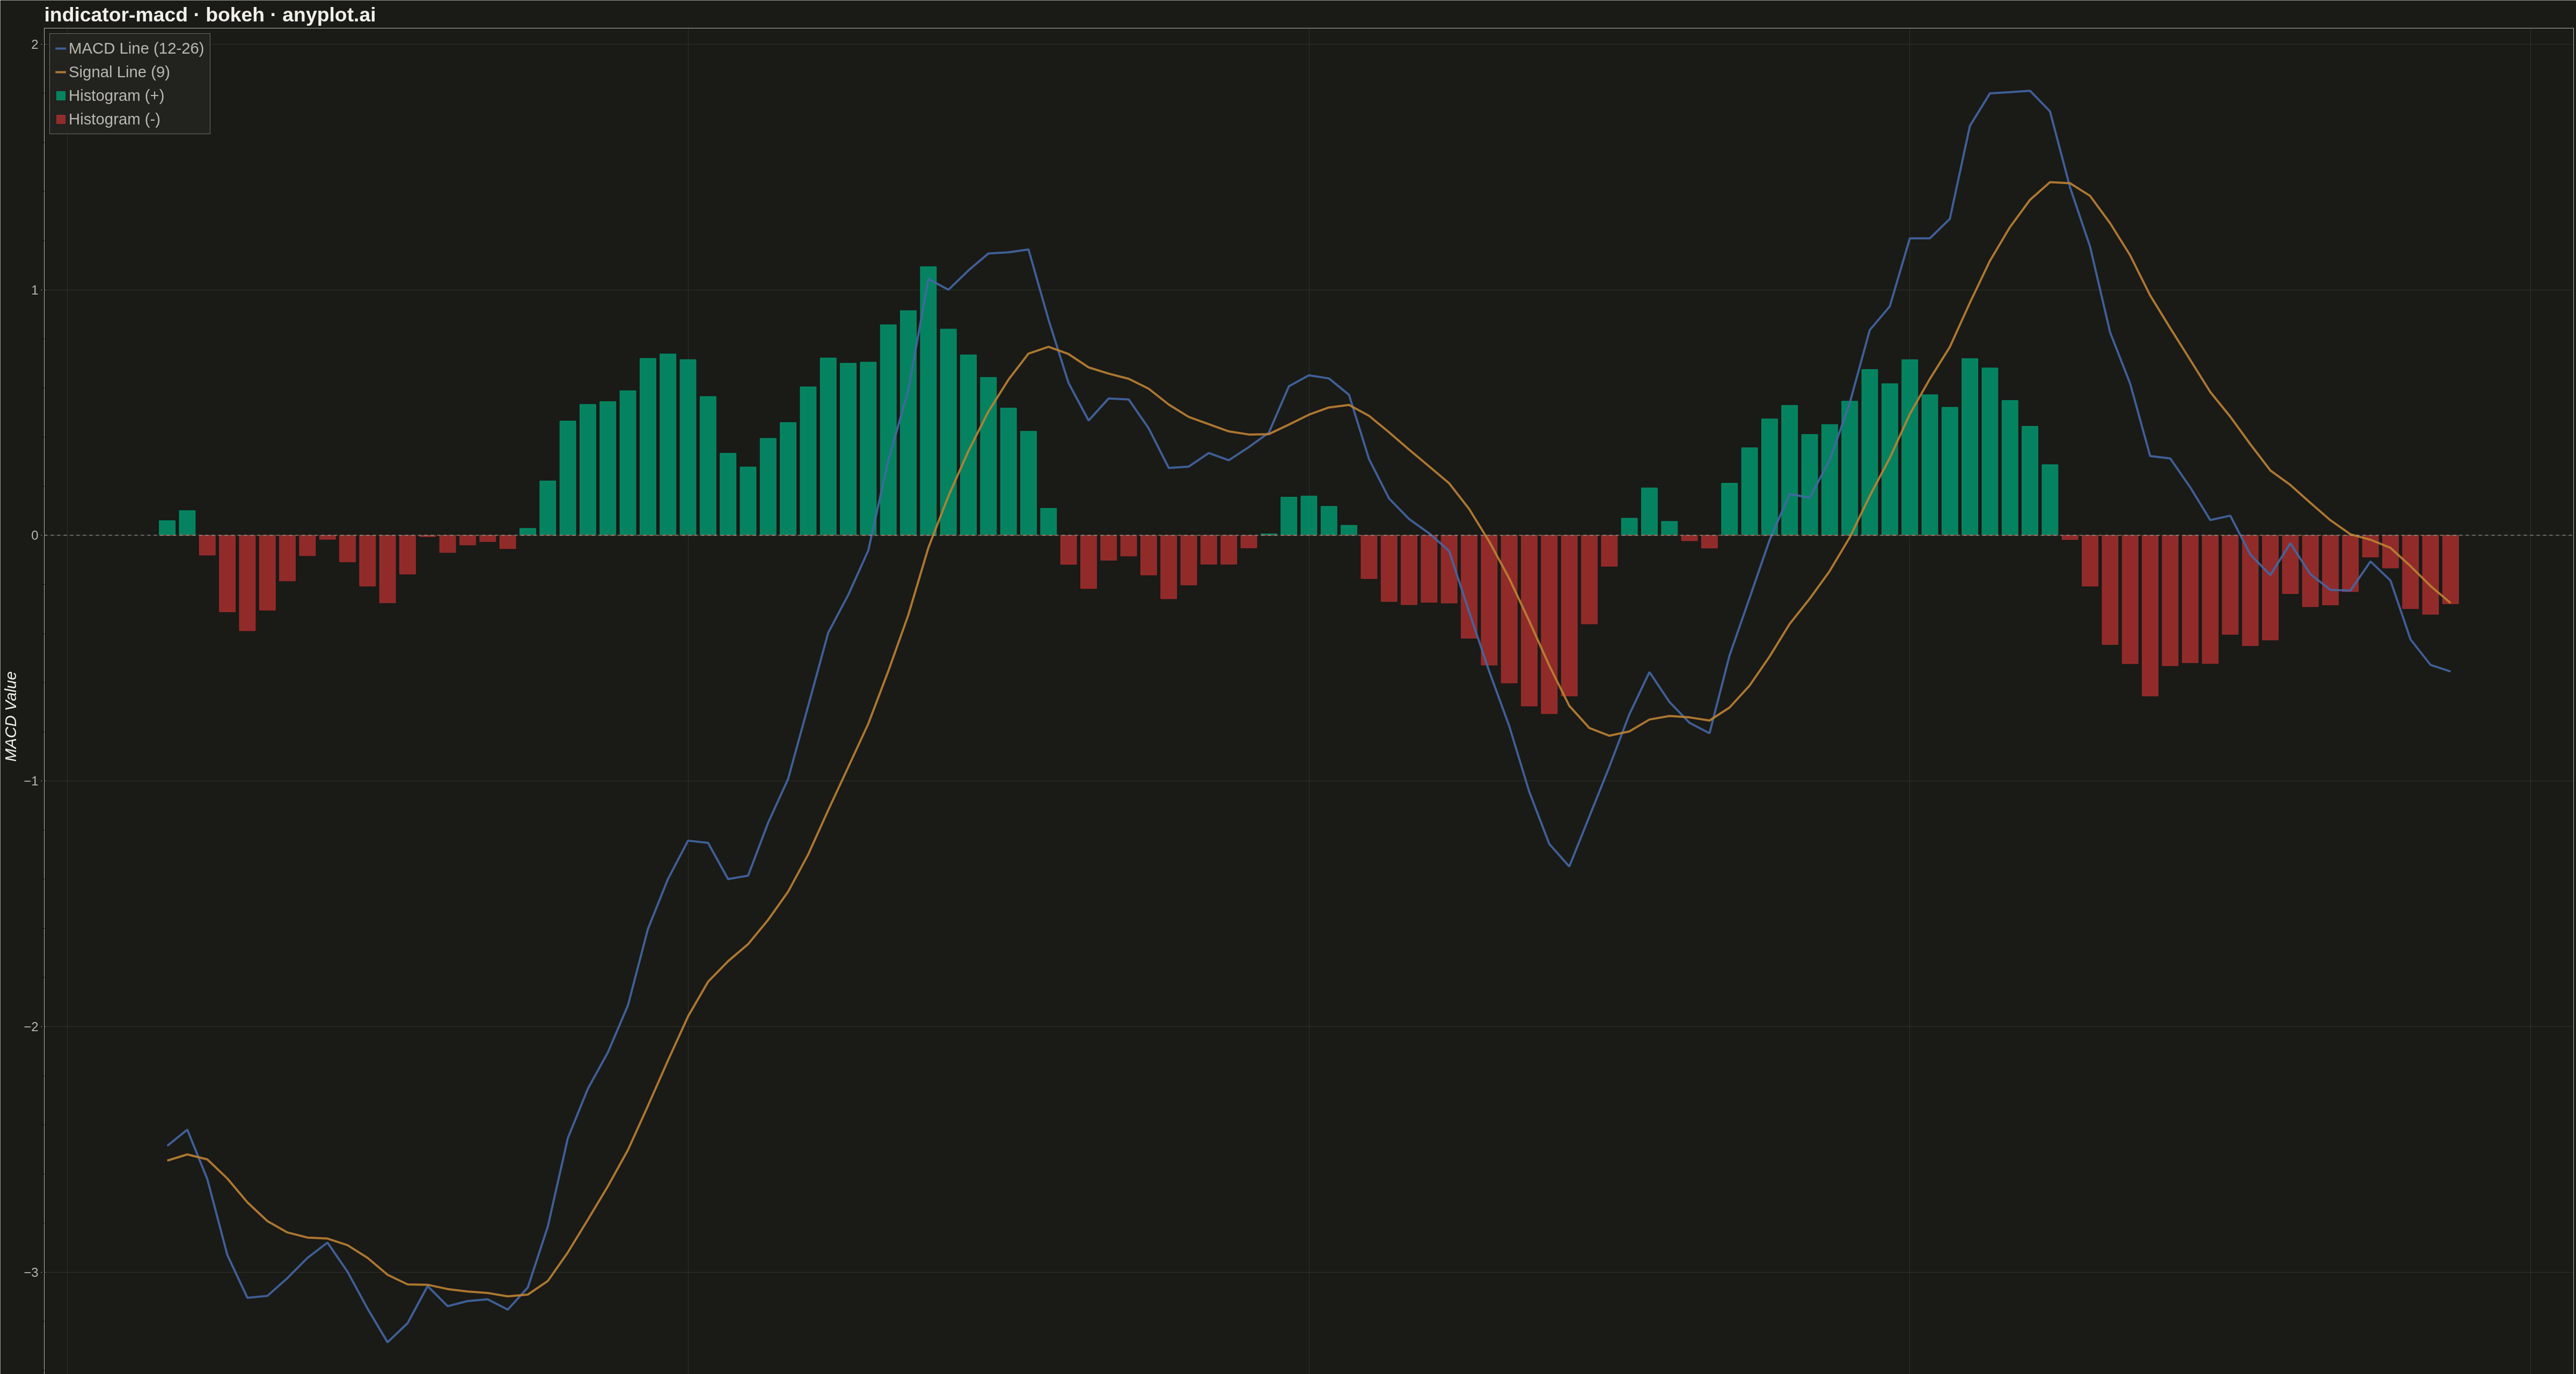Screen dimensions: 2576x1374
Task: Click the y-axis tick label 2
Action: (34, 45)
